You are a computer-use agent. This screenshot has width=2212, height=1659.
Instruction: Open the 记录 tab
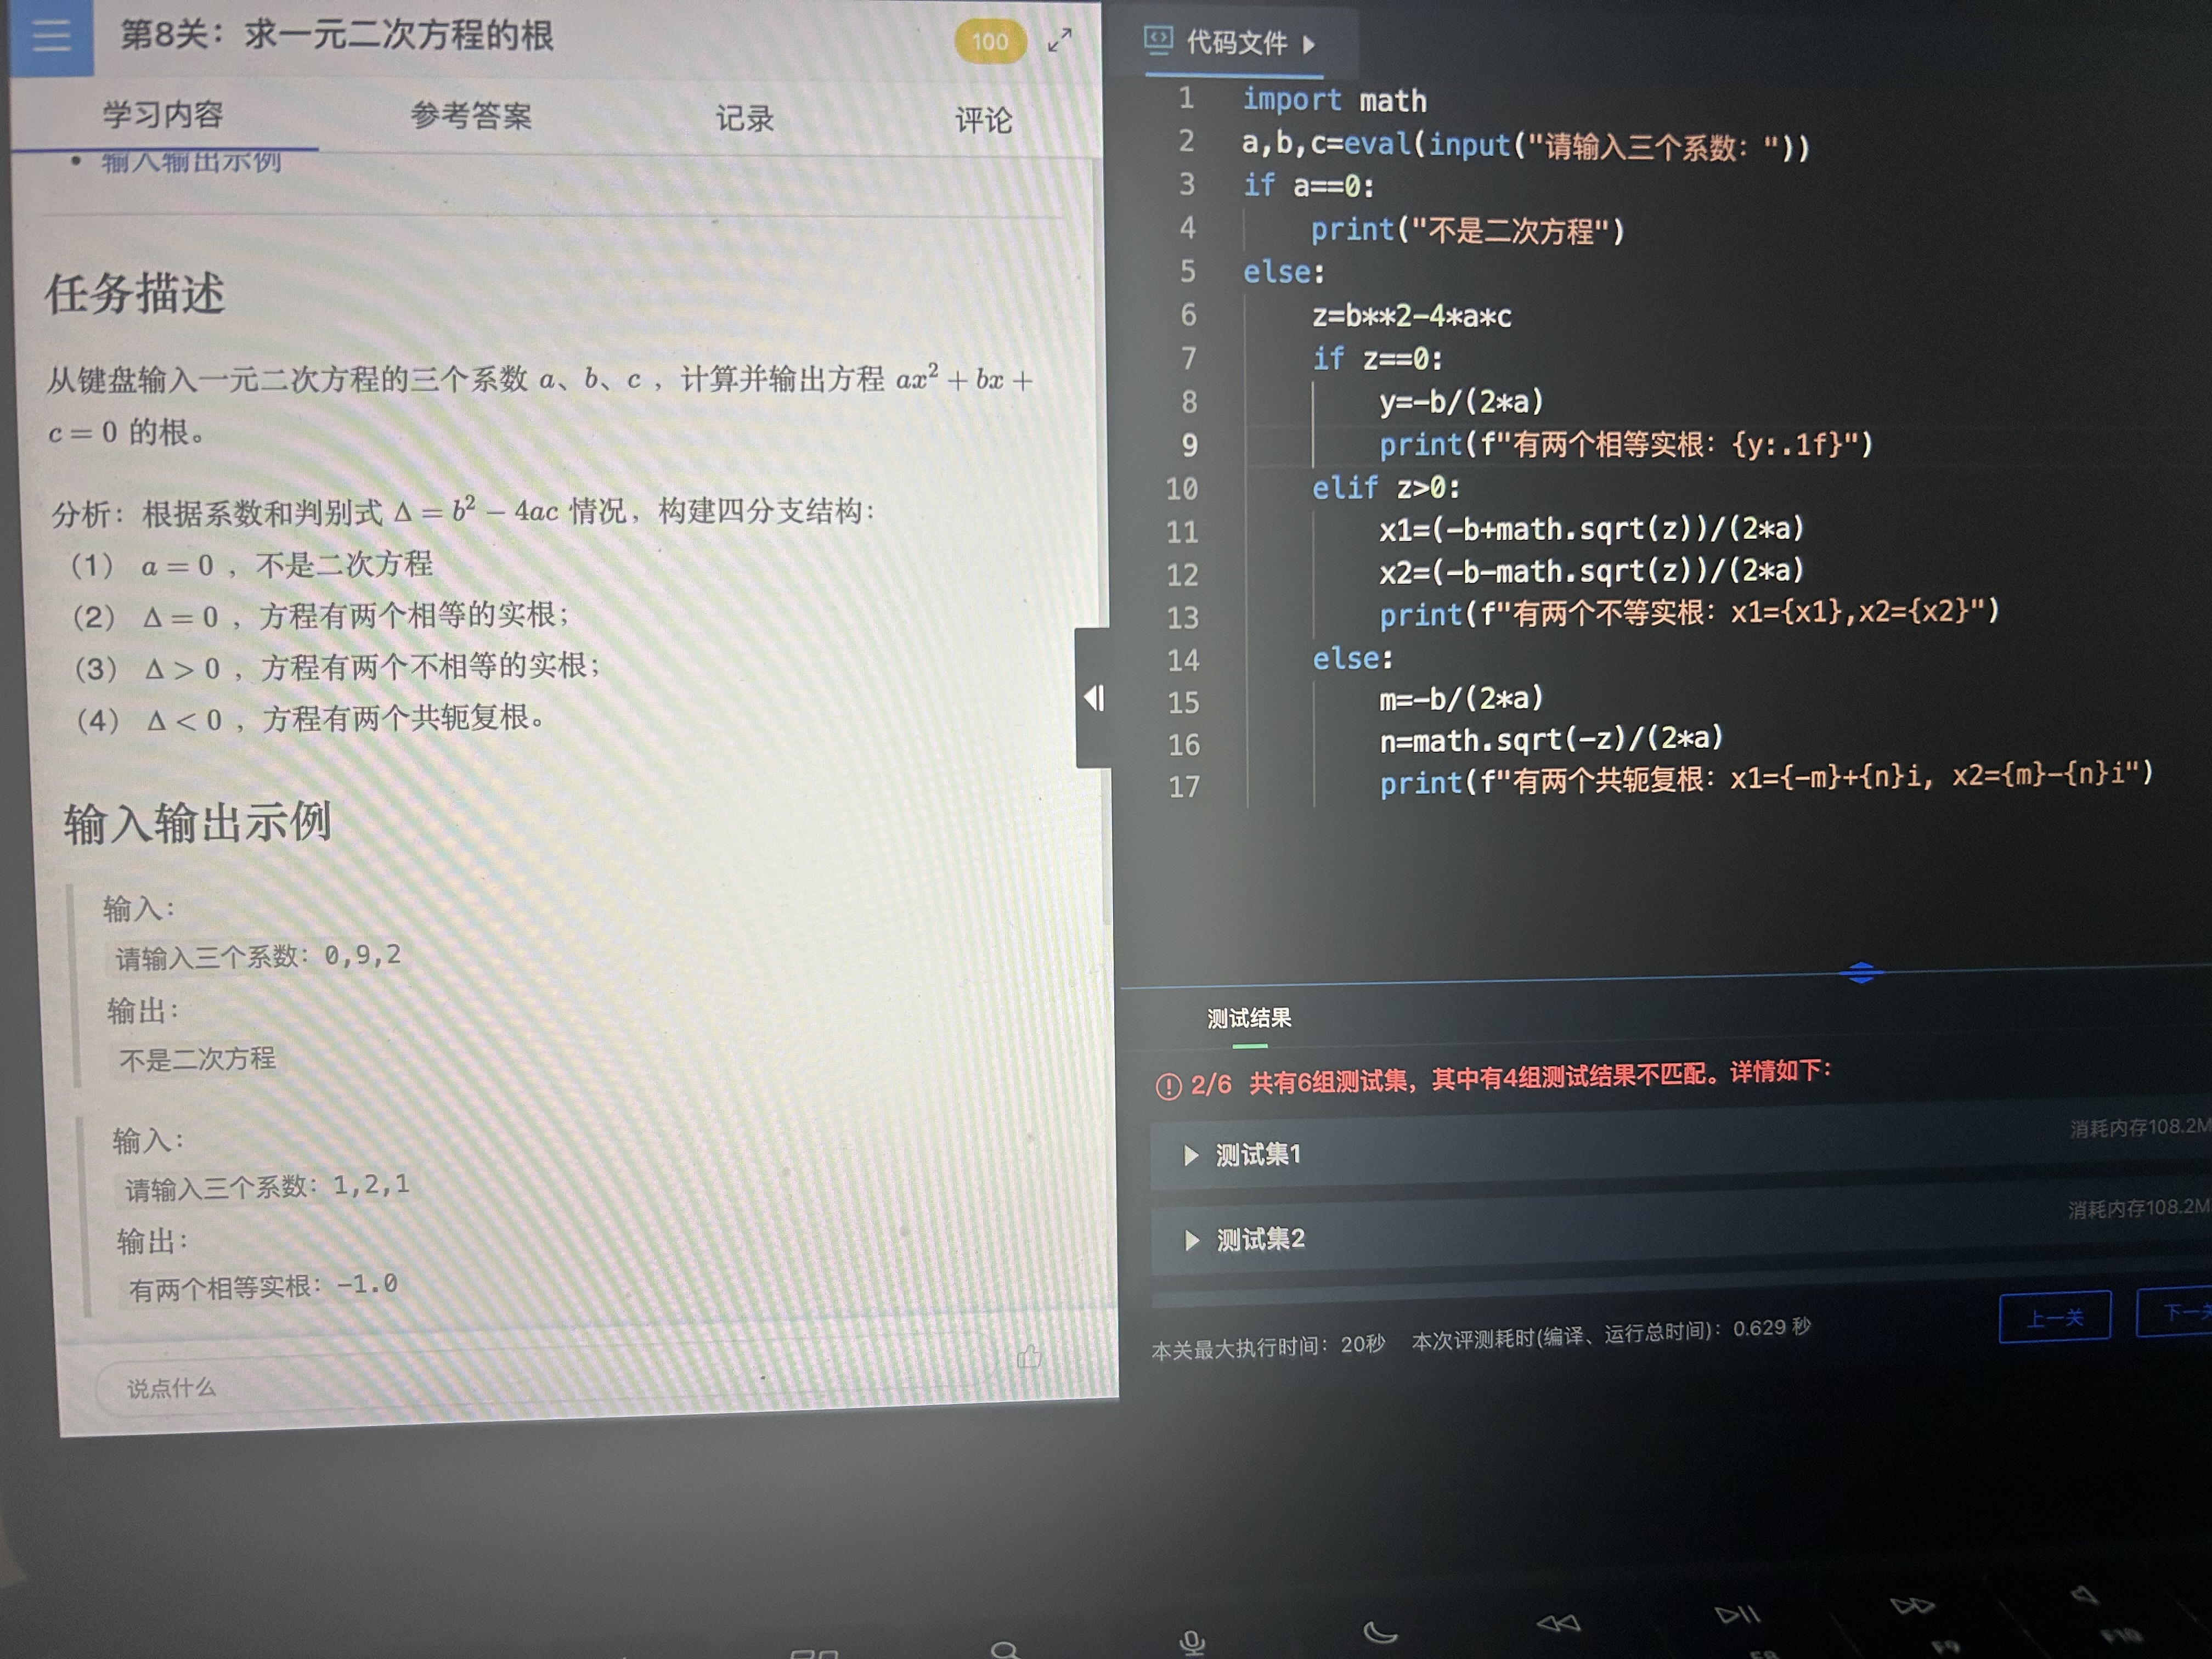tap(744, 119)
